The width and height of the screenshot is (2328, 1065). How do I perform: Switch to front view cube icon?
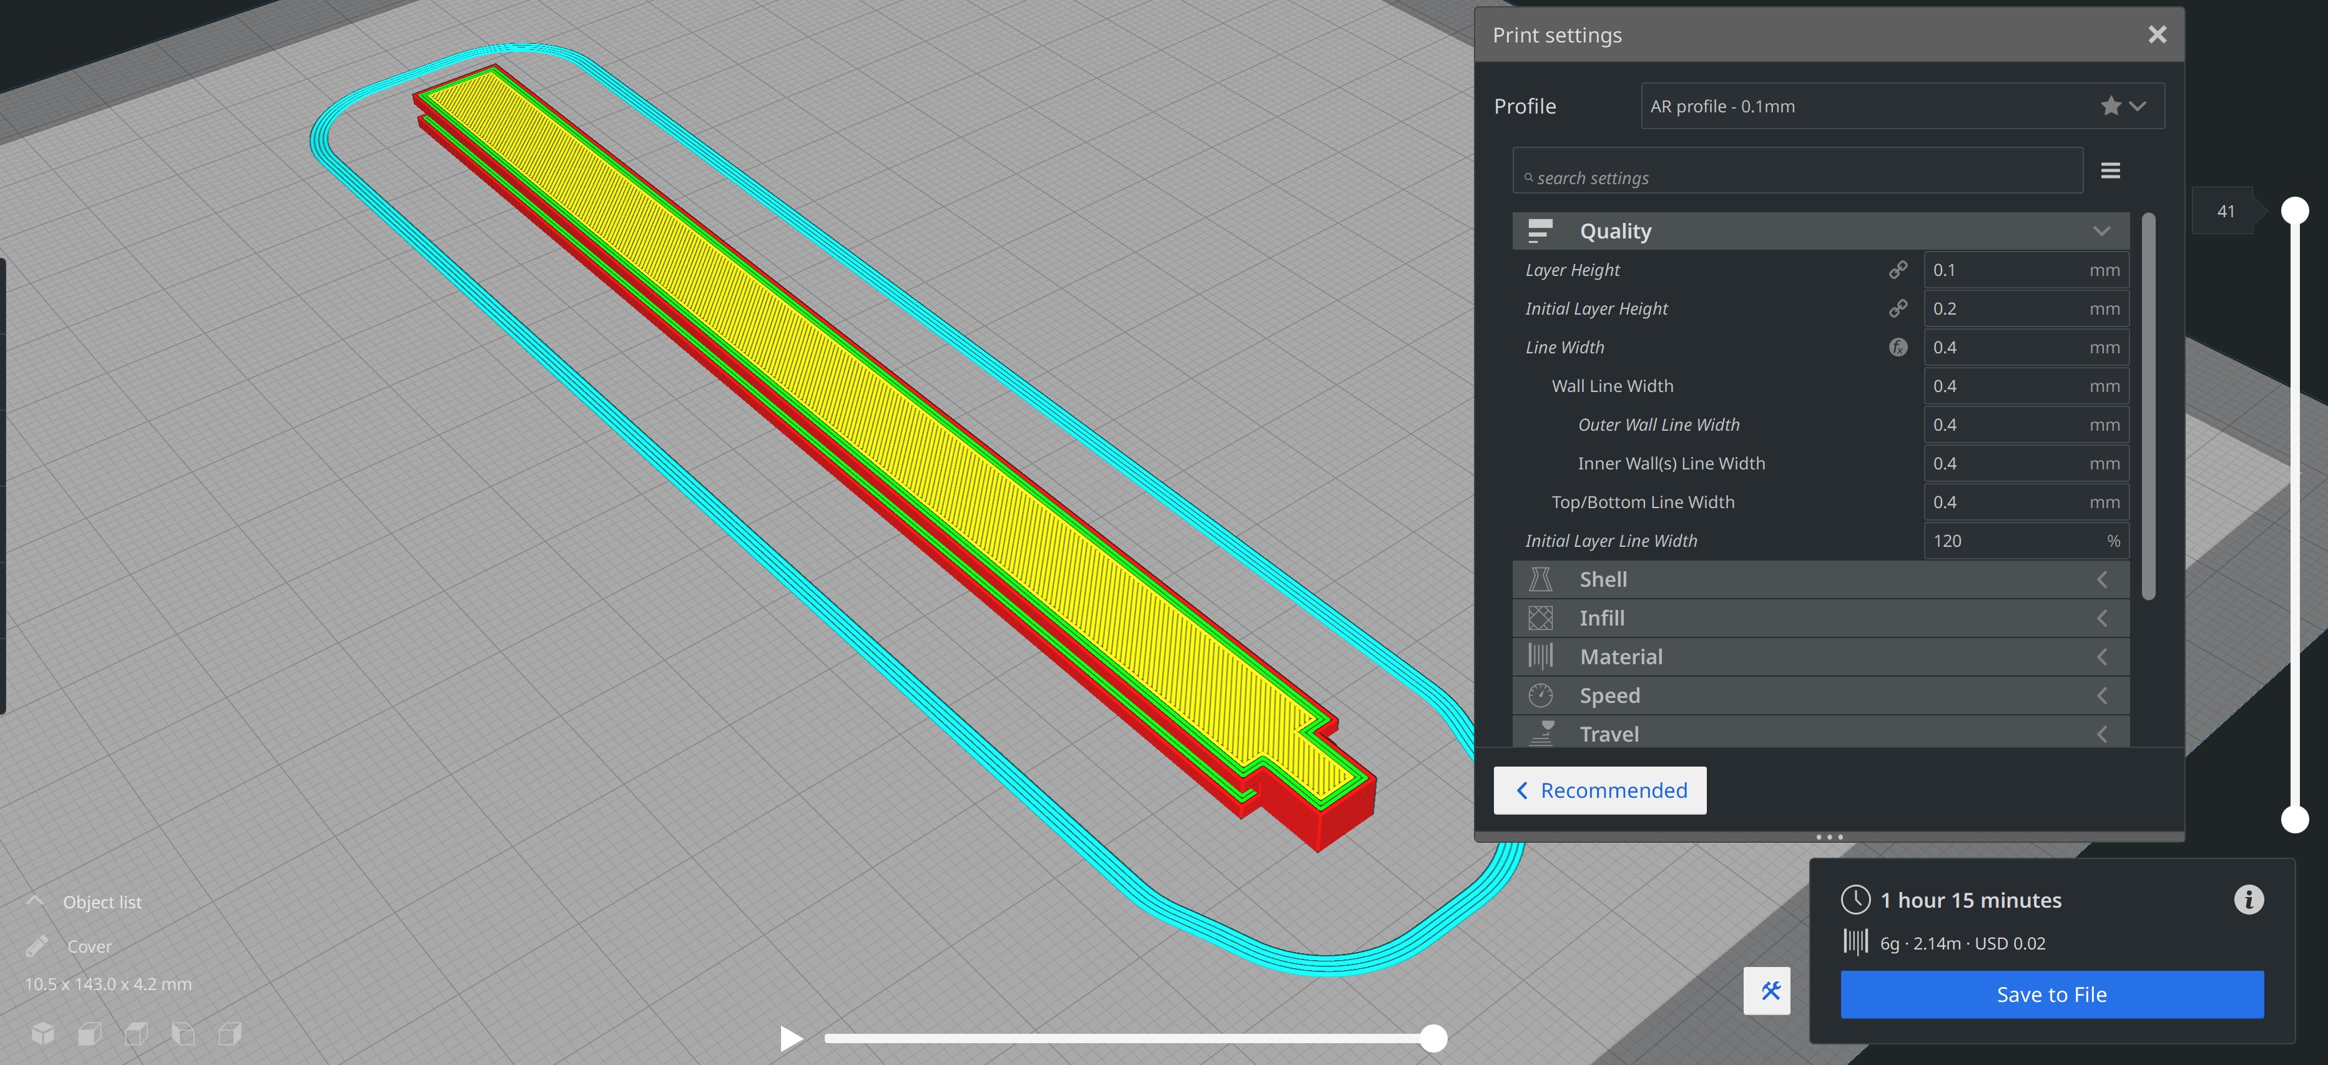click(x=89, y=1033)
